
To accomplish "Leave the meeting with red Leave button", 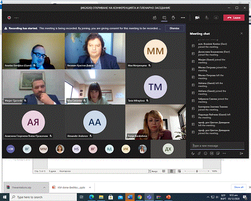I will pyautogui.click(x=234, y=18).
